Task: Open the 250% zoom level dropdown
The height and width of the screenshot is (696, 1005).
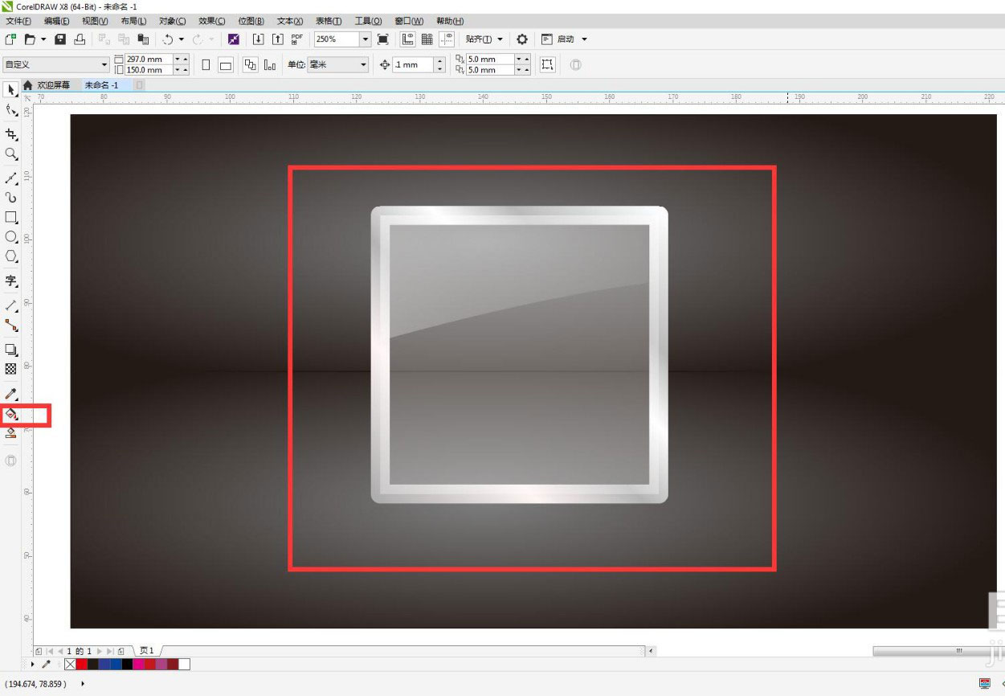Action: click(366, 39)
